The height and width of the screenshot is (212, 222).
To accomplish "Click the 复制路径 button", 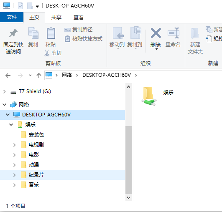I will (x=79, y=30).
